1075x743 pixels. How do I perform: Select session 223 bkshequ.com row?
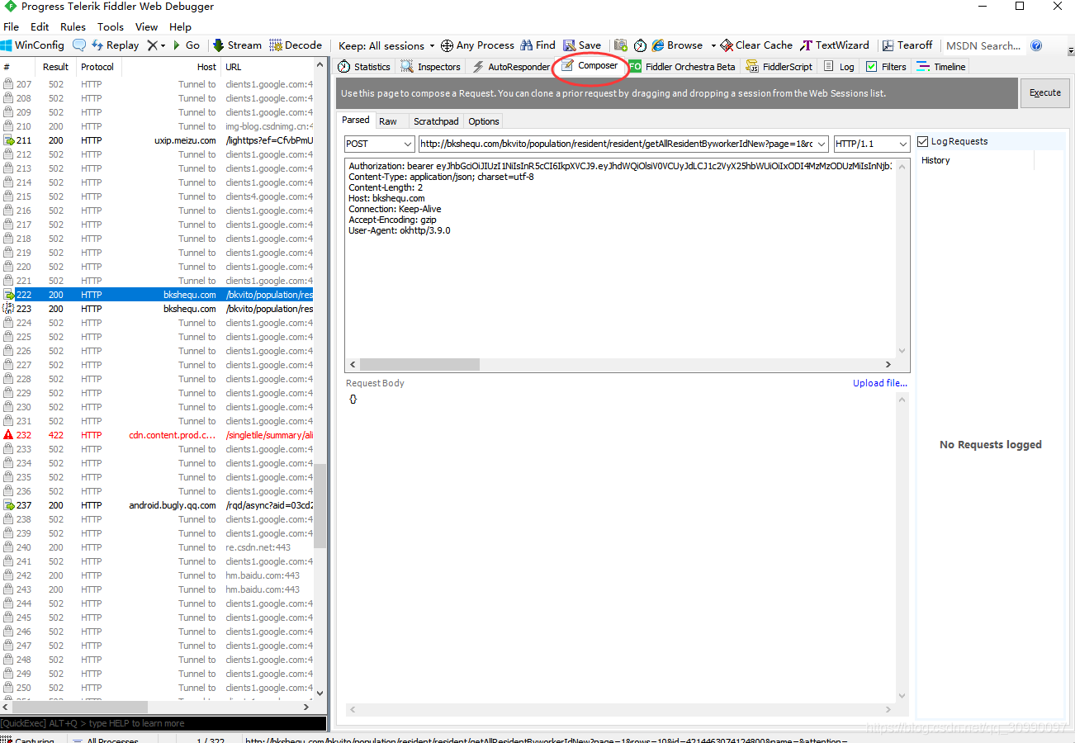[x=157, y=309]
